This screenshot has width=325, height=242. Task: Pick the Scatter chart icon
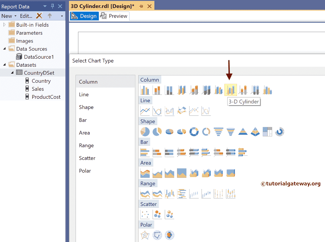click(145, 214)
